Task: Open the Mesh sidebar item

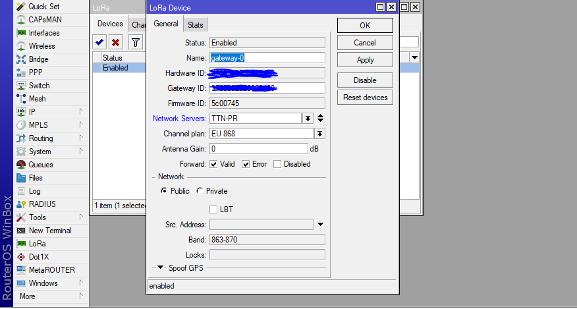Action: click(51, 99)
